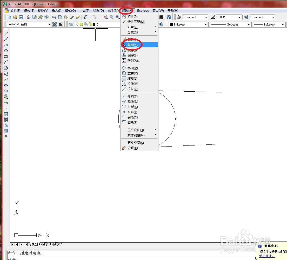This screenshot has height=260, width=287.
Task: Select the Spline tool
Action: coord(6,79)
